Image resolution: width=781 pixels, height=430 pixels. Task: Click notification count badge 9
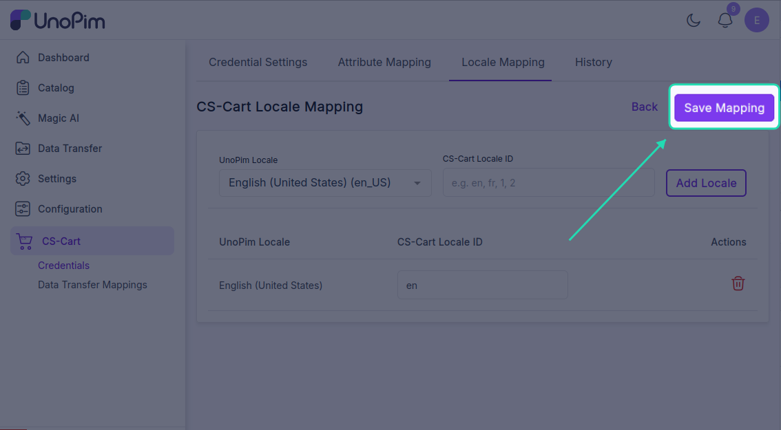pyautogui.click(x=733, y=9)
